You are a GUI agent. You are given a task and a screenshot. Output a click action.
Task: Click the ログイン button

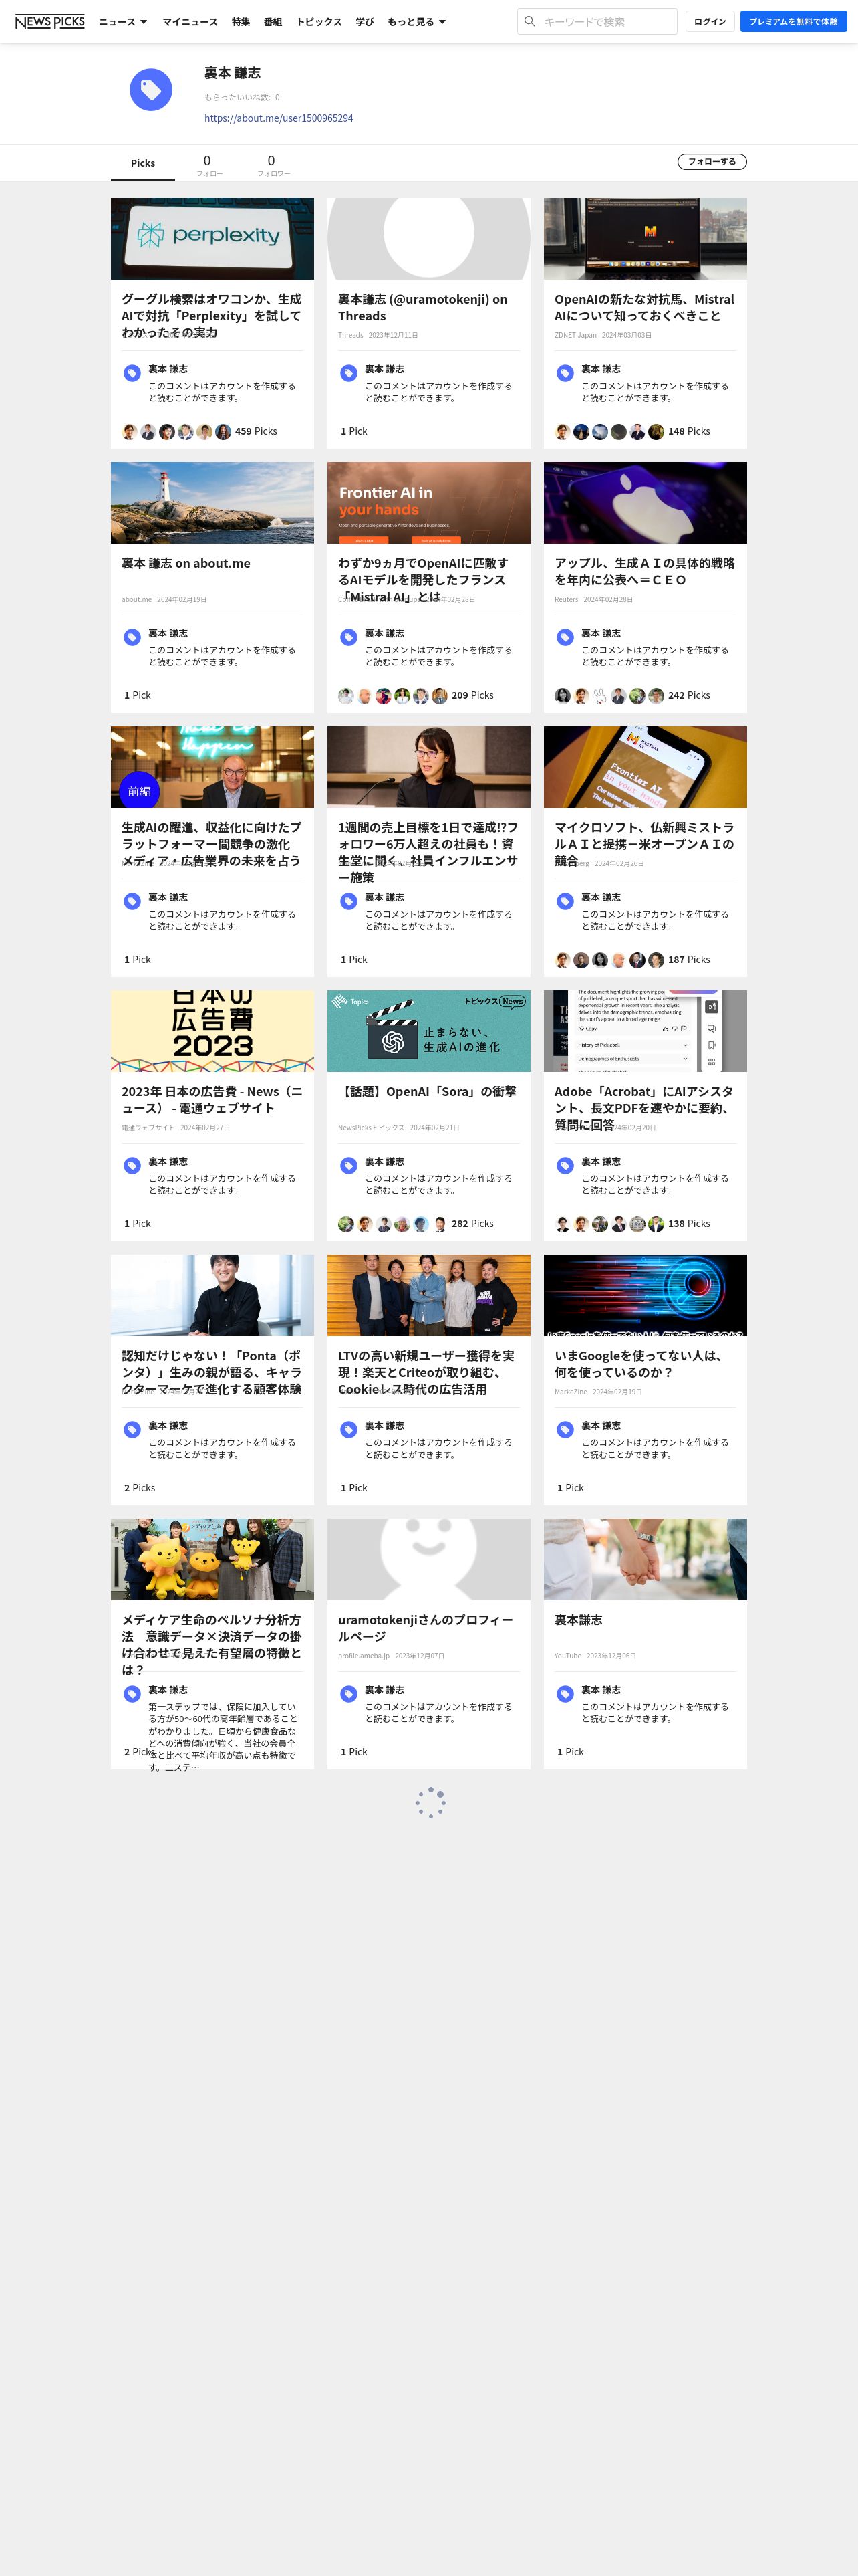(x=710, y=21)
